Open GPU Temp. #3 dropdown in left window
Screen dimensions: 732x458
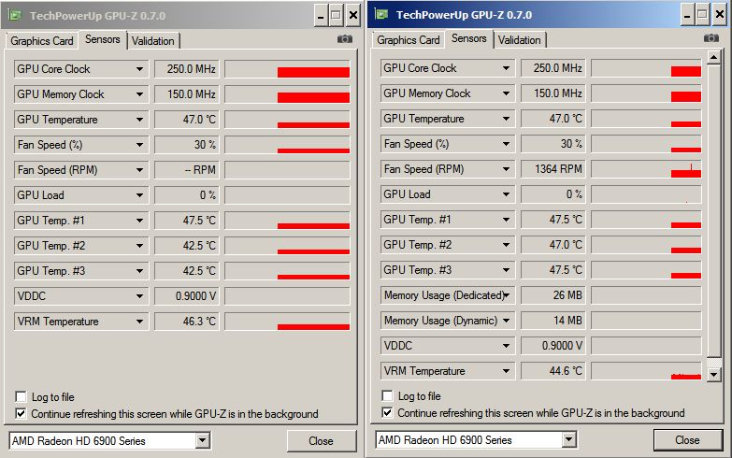pyautogui.click(x=139, y=271)
